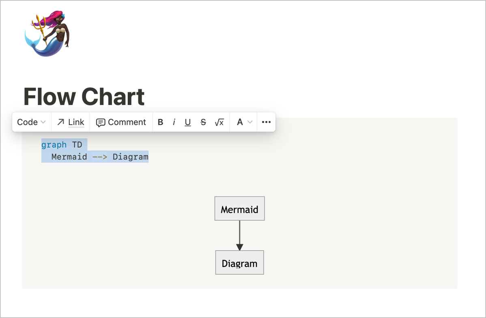The height and width of the screenshot is (318, 486).
Task: Click the Mermaid node in rendered chart
Action: point(239,209)
